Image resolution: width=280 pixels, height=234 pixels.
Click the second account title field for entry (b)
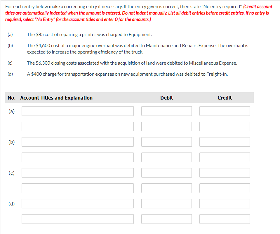click(x=77, y=157)
